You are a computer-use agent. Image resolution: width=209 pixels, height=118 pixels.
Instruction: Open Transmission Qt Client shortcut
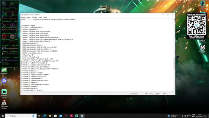coord(4,104)
